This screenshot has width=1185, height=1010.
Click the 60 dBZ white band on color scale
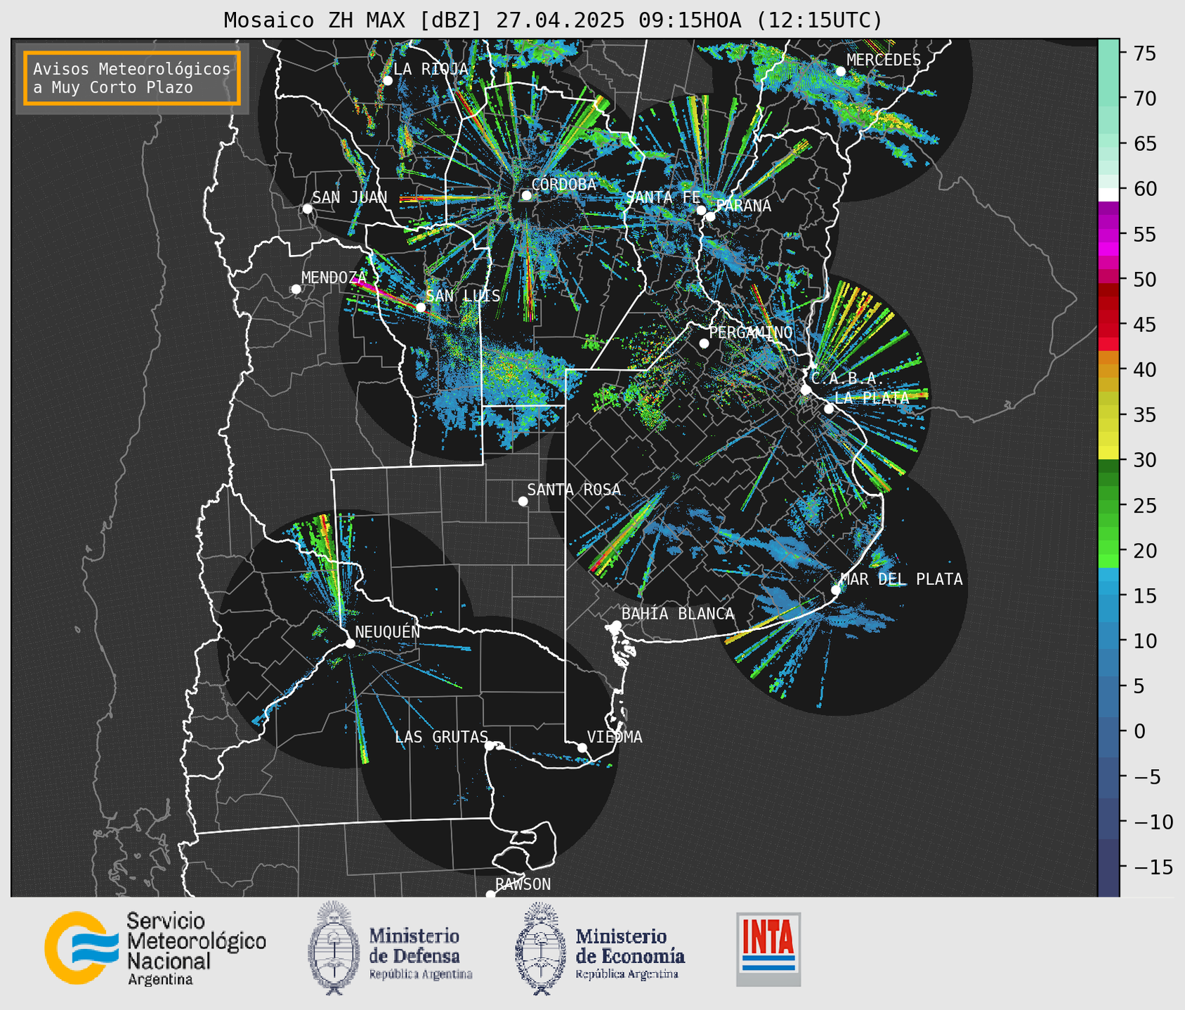(1108, 194)
